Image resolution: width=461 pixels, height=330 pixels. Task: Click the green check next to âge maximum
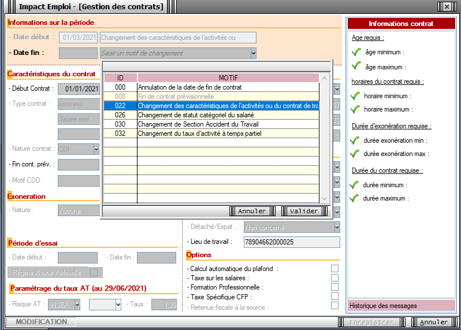[x=356, y=65]
